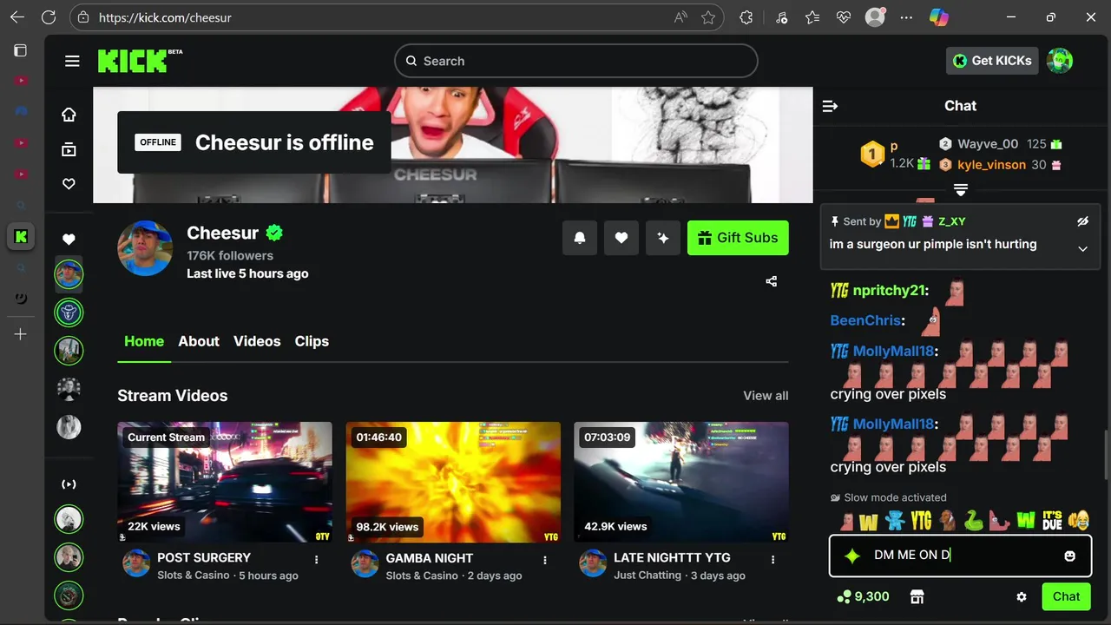The width and height of the screenshot is (1111, 625).
Task: Focus the Search box
Action: click(576, 61)
